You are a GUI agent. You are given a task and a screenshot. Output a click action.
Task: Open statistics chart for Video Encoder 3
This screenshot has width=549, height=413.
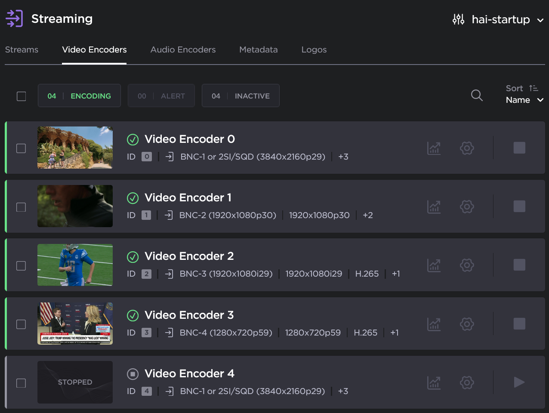click(434, 324)
